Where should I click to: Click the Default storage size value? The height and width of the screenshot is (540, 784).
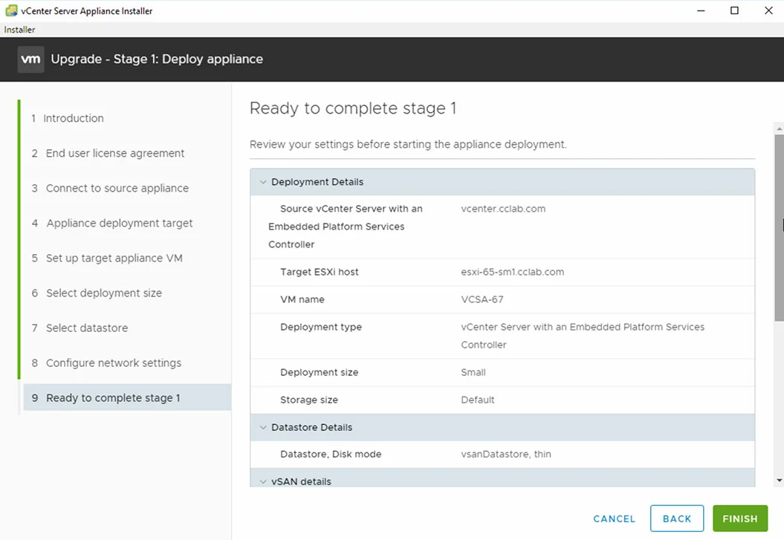(x=478, y=400)
